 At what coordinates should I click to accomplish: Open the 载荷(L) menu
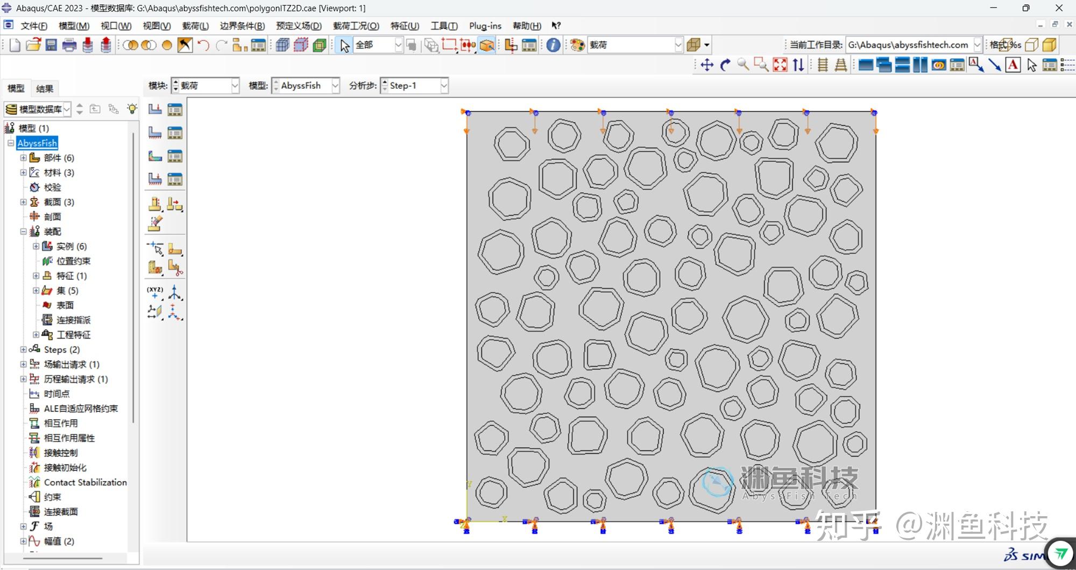[x=195, y=26]
